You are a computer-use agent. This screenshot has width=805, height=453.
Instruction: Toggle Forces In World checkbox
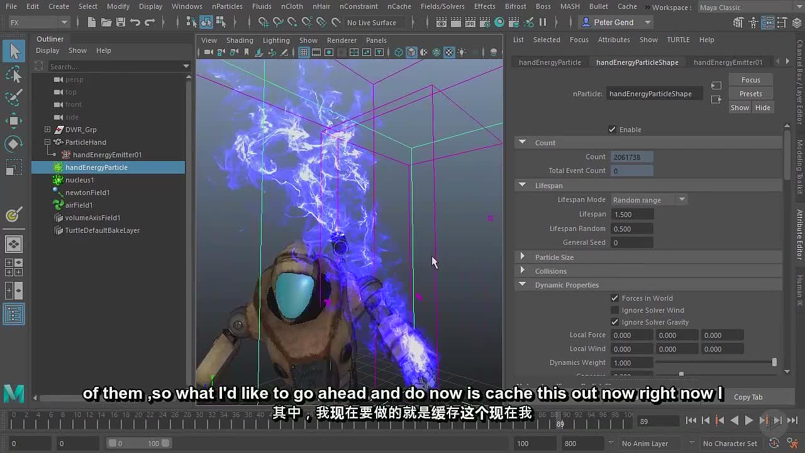coord(615,298)
